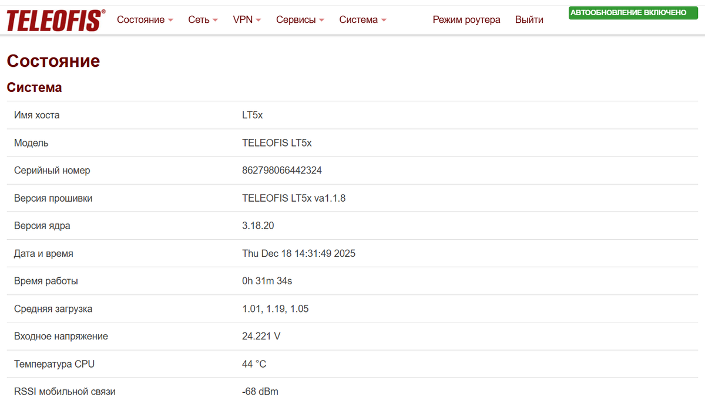Select the firmware version TELEOFIS LT5x va1.1.8
705x411 pixels.
coord(294,198)
